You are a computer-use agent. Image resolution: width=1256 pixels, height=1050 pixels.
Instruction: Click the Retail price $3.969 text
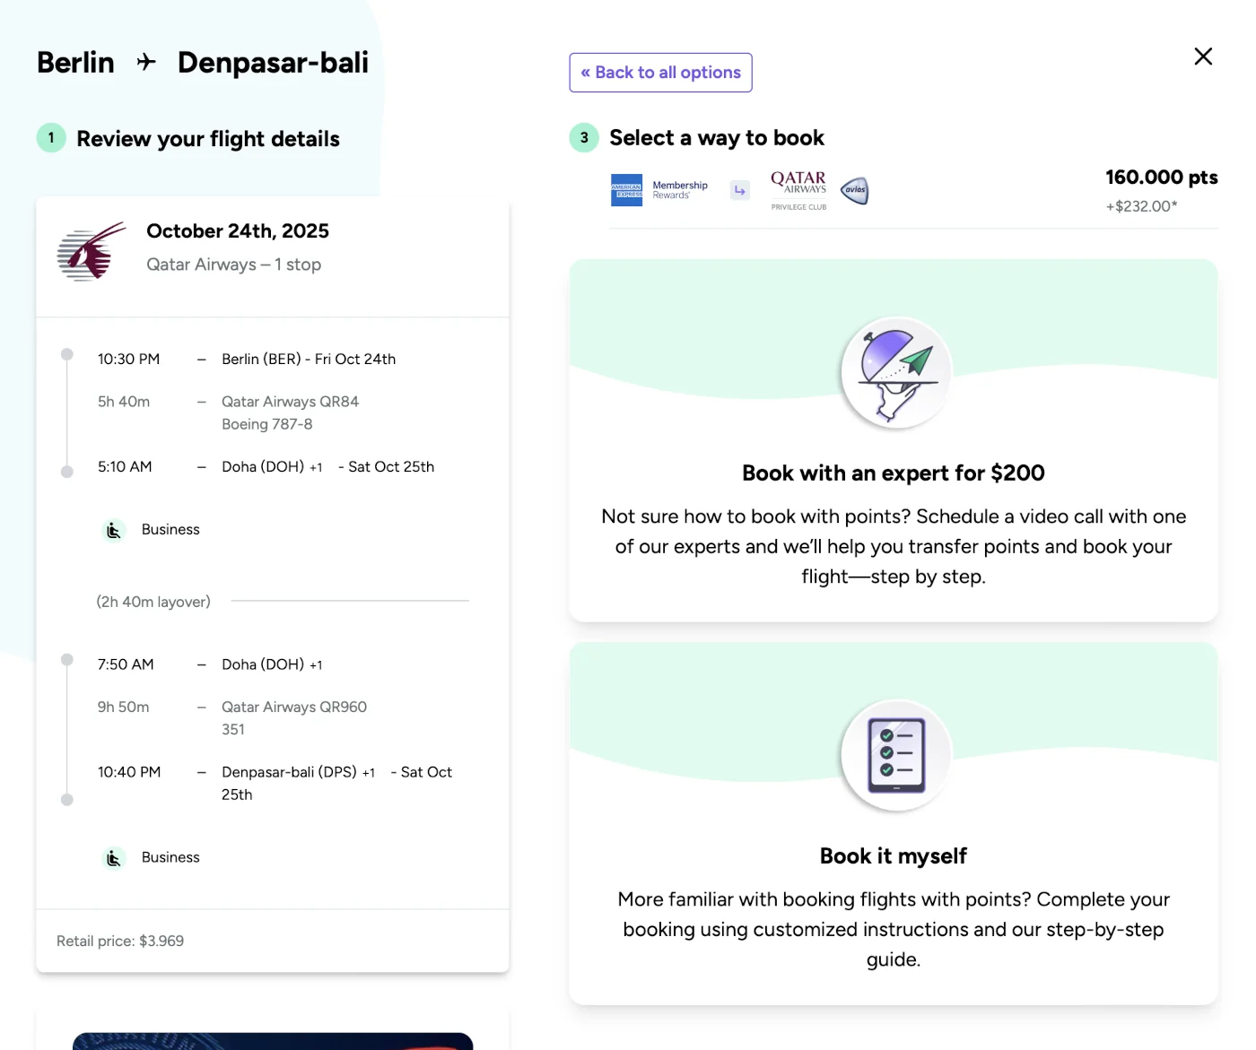coord(120,941)
